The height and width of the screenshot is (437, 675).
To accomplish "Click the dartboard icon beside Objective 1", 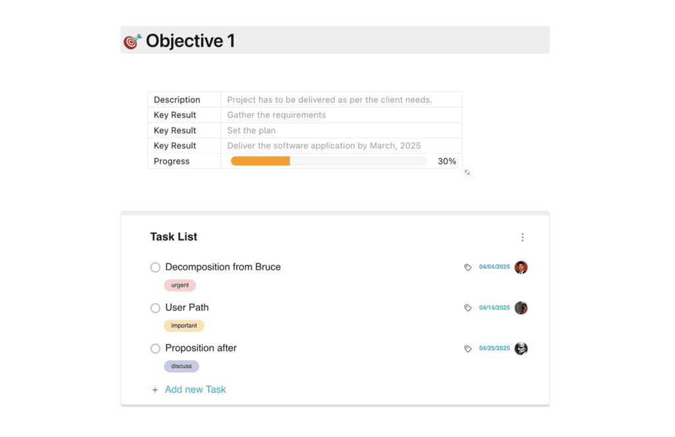I will (x=132, y=40).
